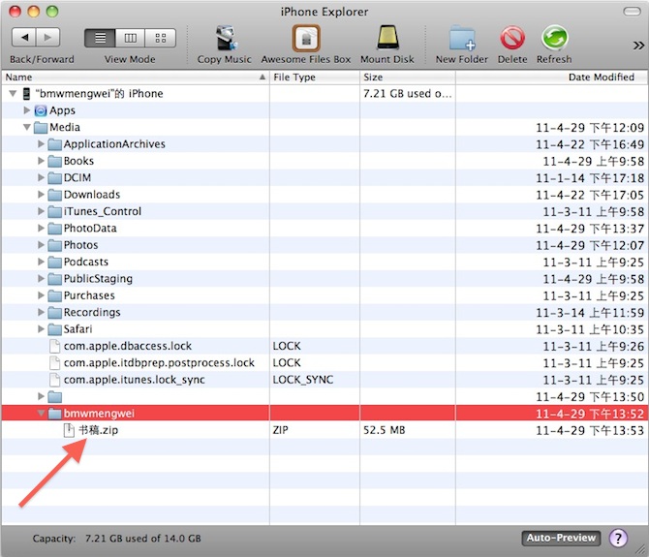Select the PublicStaging folder name
The height and width of the screenshot is (557, 649).
point(98,279)
